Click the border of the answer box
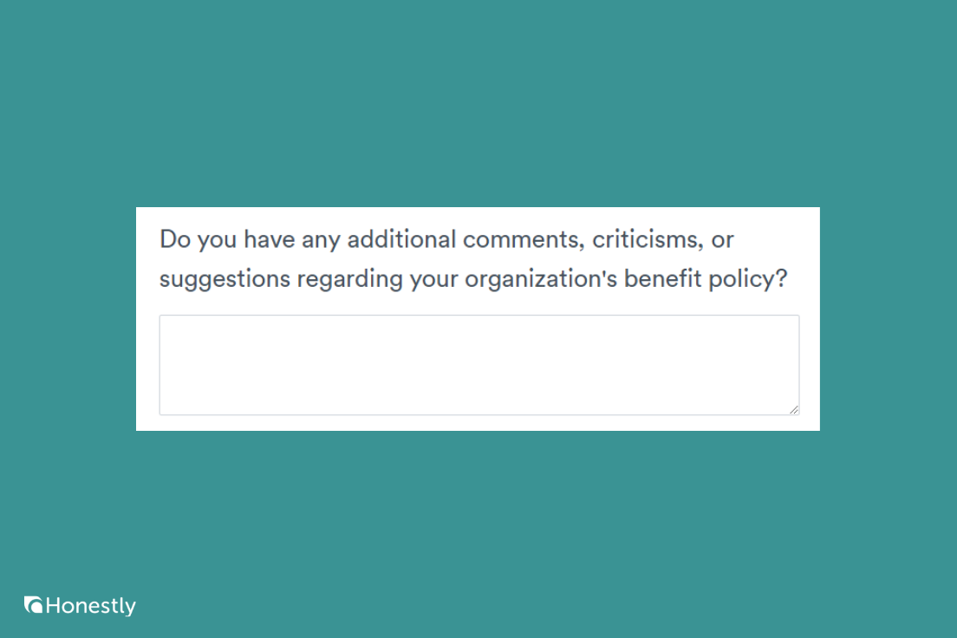 tap(478, 316)
